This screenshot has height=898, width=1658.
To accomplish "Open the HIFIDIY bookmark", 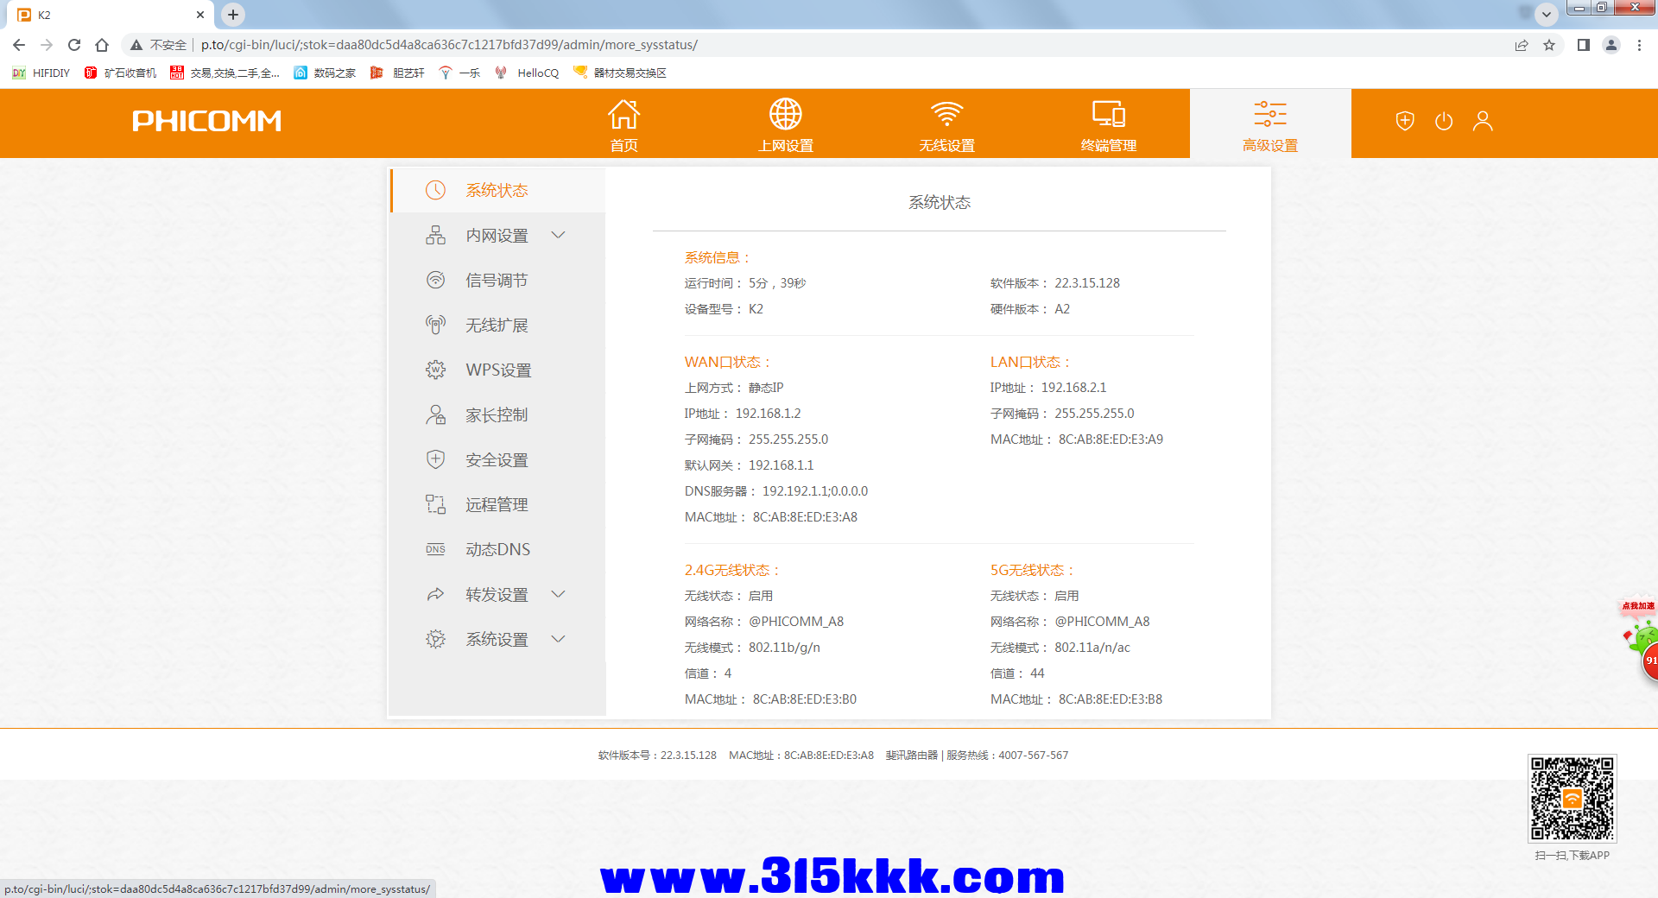I will (x=41, y=73).
